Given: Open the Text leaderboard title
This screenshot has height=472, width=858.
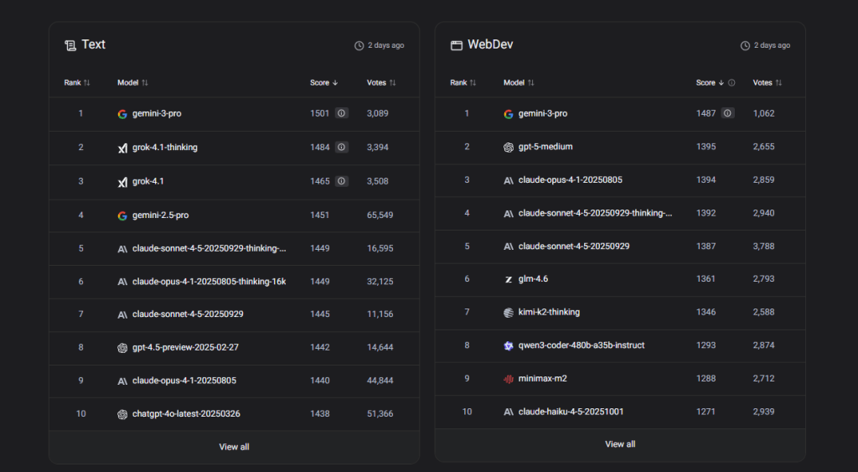Looking at the screenshot, I should click(x=94, y=44).
